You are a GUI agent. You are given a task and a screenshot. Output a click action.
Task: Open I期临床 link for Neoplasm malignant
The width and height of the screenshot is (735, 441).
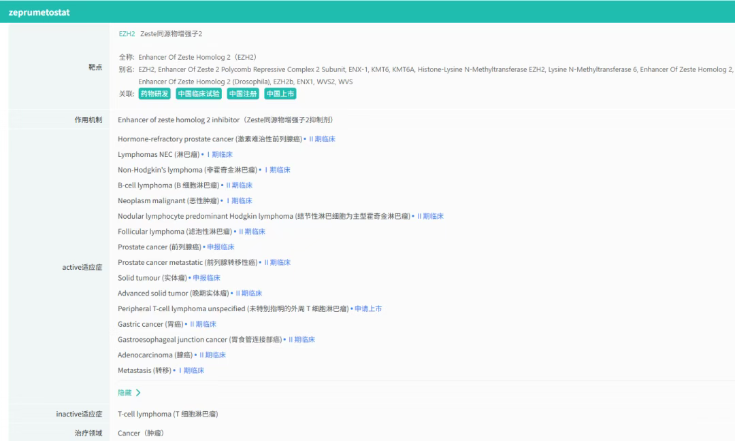(x=239, y=200)
